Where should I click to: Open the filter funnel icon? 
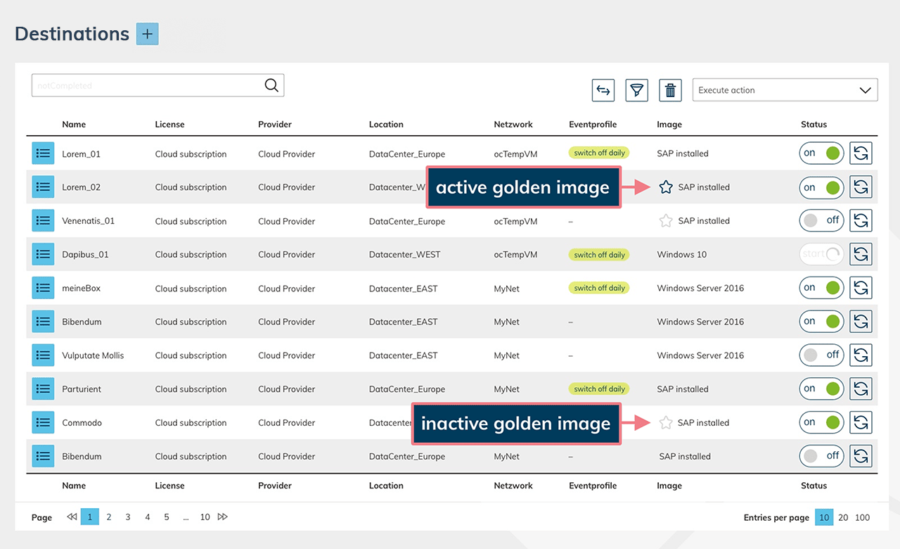click(x=636, y=90)
